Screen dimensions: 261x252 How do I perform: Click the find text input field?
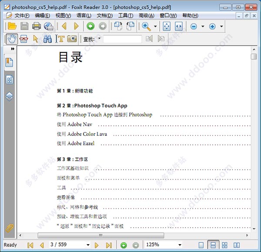pos(122,39)
